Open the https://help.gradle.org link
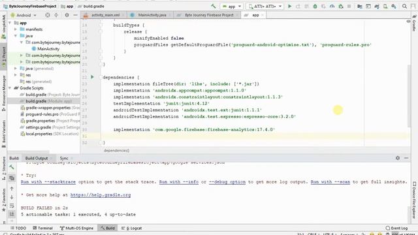418x235 pixels. coord(101,195)
